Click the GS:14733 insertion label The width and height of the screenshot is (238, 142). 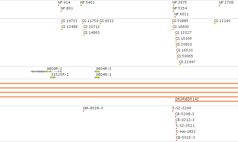(x=69, y=21)
